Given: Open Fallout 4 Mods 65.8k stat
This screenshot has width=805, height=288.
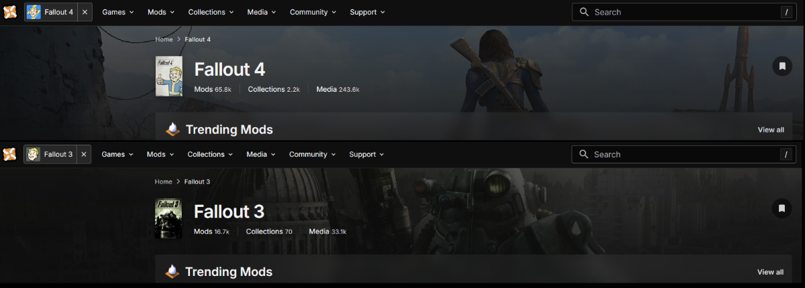Looking at the screenshot, I should point(213,89).
